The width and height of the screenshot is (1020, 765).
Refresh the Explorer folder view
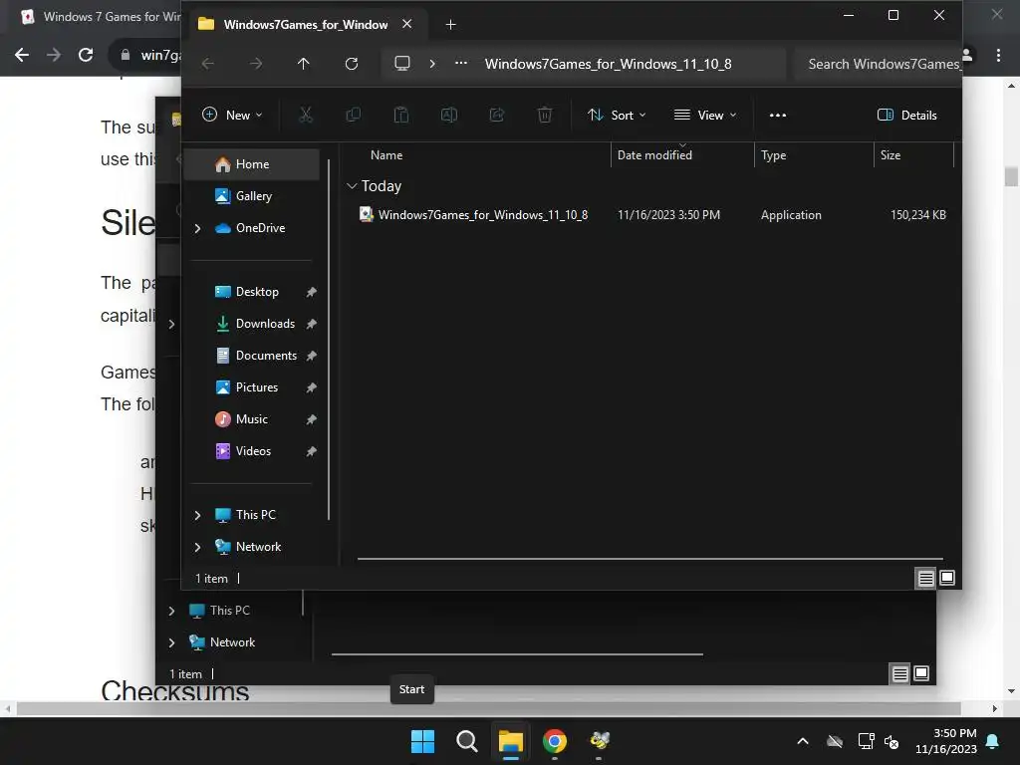[352, 63]
